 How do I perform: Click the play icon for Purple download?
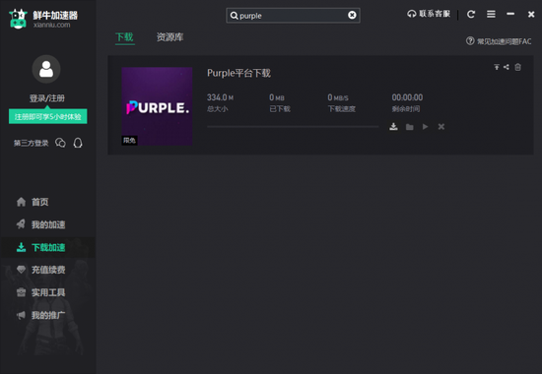coord(425,127)
